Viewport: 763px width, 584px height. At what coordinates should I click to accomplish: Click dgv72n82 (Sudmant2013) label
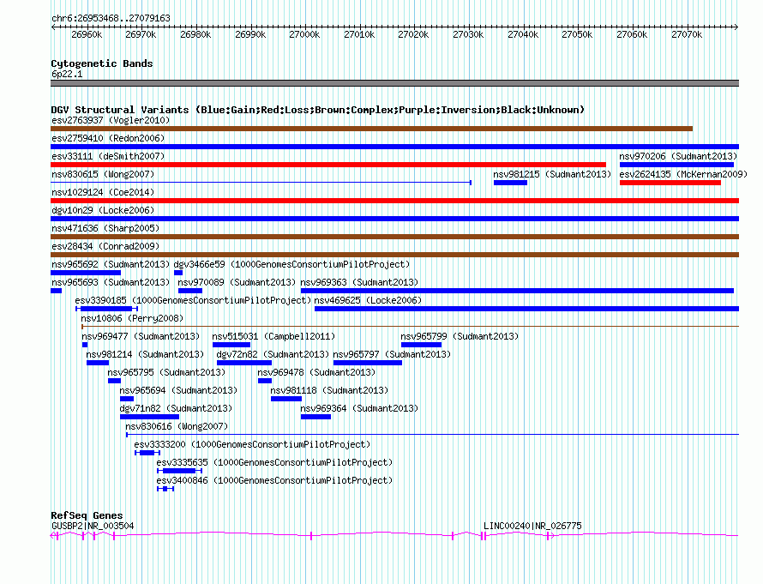point(273,354)
